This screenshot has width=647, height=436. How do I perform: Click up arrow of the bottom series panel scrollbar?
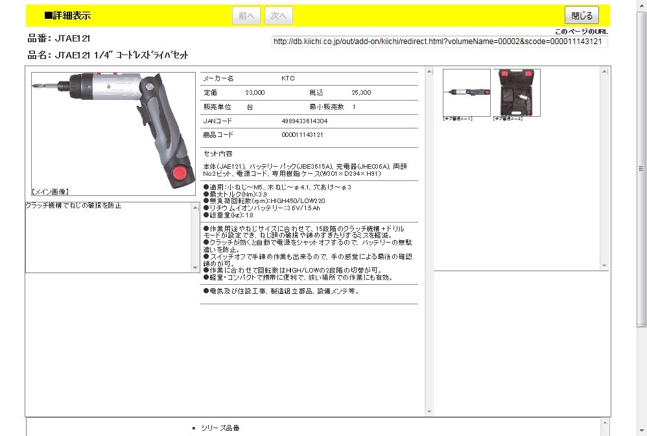coord(604,422)
